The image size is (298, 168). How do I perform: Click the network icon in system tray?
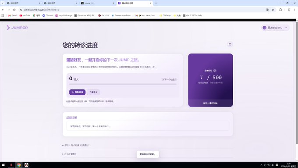coord(269,165)
